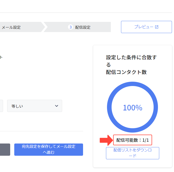Click the field left of 等しい dropdown

2,106
